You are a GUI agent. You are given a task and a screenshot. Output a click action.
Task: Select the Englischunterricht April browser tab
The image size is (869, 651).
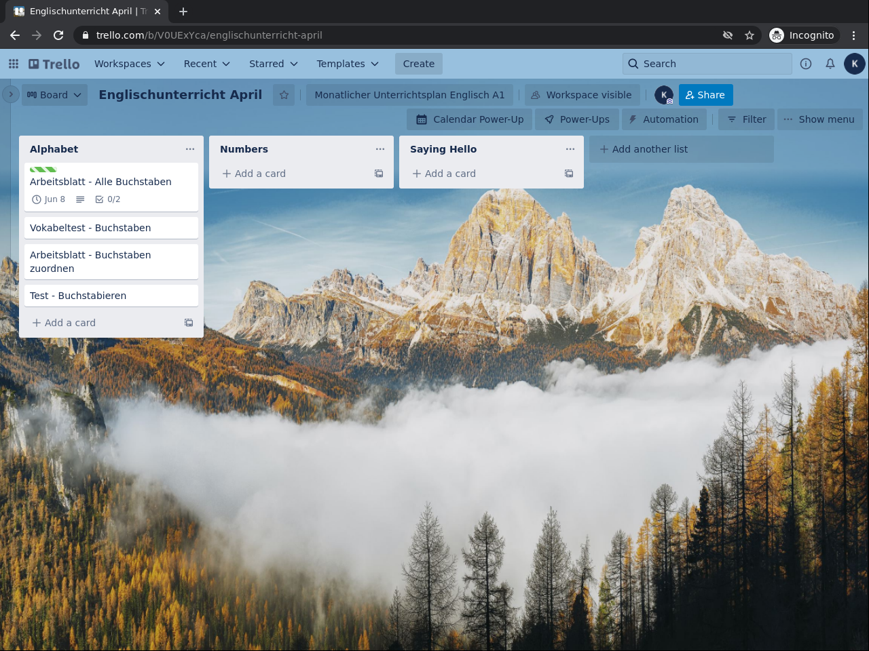point(88,12)
